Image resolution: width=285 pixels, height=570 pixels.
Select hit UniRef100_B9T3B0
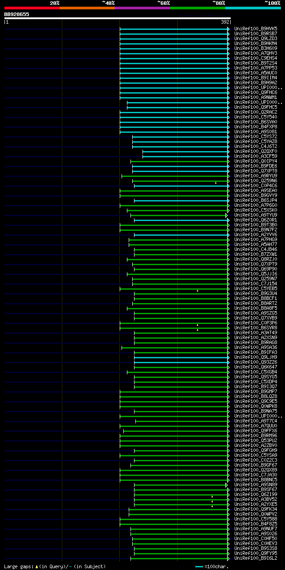(x=256, y=225)
